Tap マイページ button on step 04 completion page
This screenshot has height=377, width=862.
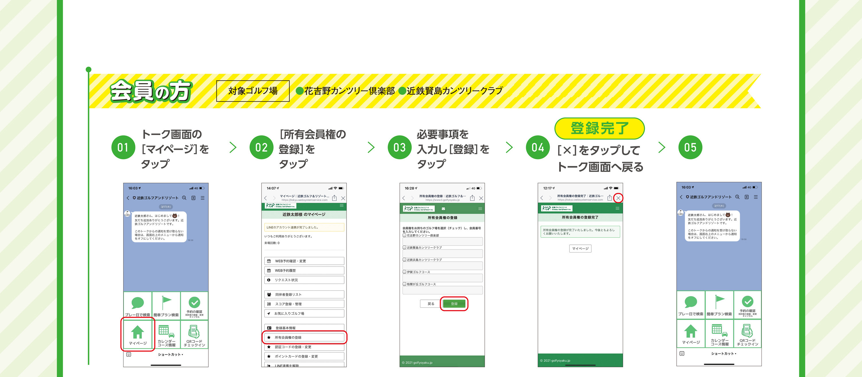click(580, 249)
